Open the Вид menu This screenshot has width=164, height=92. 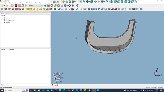(x=10, y=3)
